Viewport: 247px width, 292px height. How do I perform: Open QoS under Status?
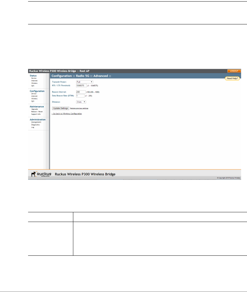[x=33, y=86]
